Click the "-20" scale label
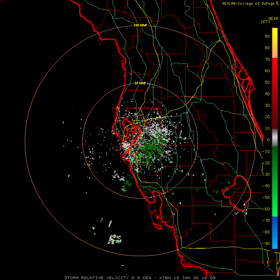This screenshot has width=280, height=280. click(x=266, y=163)
